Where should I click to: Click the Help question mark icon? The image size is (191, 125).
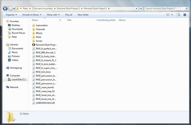pyautogui.click(x=185, y=14)
